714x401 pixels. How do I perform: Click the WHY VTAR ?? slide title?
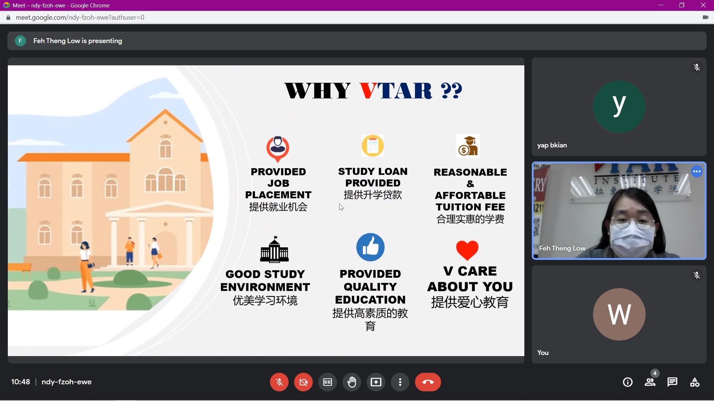pyautogui.click(x=373, y=91)
